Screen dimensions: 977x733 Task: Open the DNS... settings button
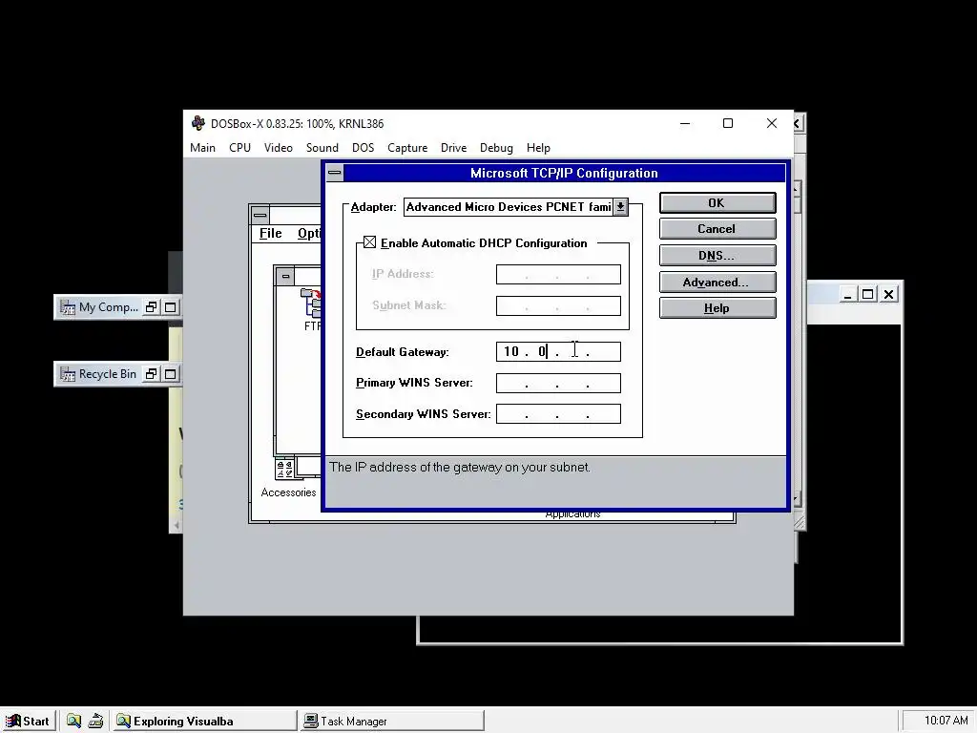pos(717,256)
